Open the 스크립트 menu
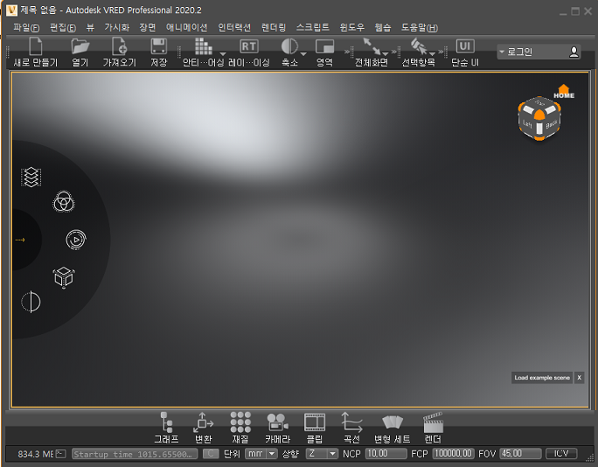Image resolution: width=598 pixels, height=467 pixels. tap(313, 27)
